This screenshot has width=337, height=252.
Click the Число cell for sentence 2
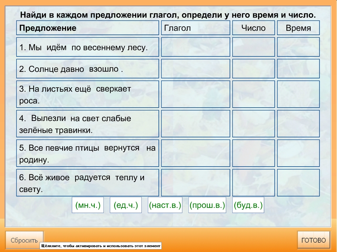coord(254,69)
